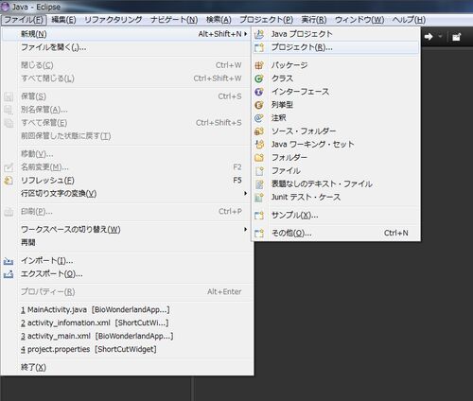Image resolution: width=473 pixels, height=401 pixels.
Task: Click the JUnit テスト・ケース icon
Action: tap(259, 198)
